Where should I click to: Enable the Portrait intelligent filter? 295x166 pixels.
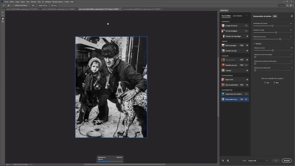coord(246,31)
